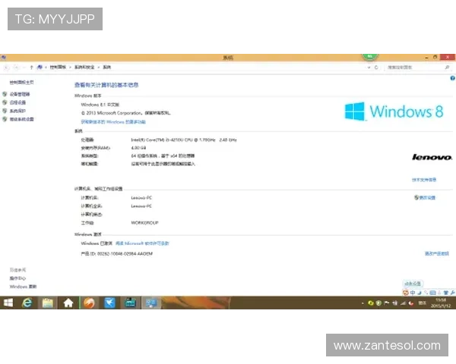Click the help question mark icon

tap(452, 77)
